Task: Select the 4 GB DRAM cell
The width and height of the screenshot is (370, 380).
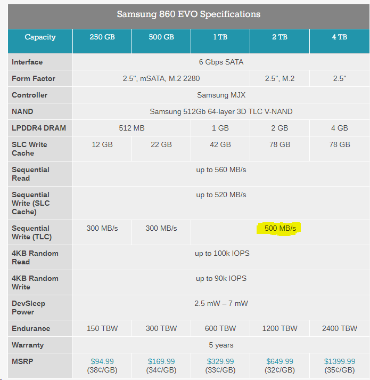Action: click(x=340, y=128)
